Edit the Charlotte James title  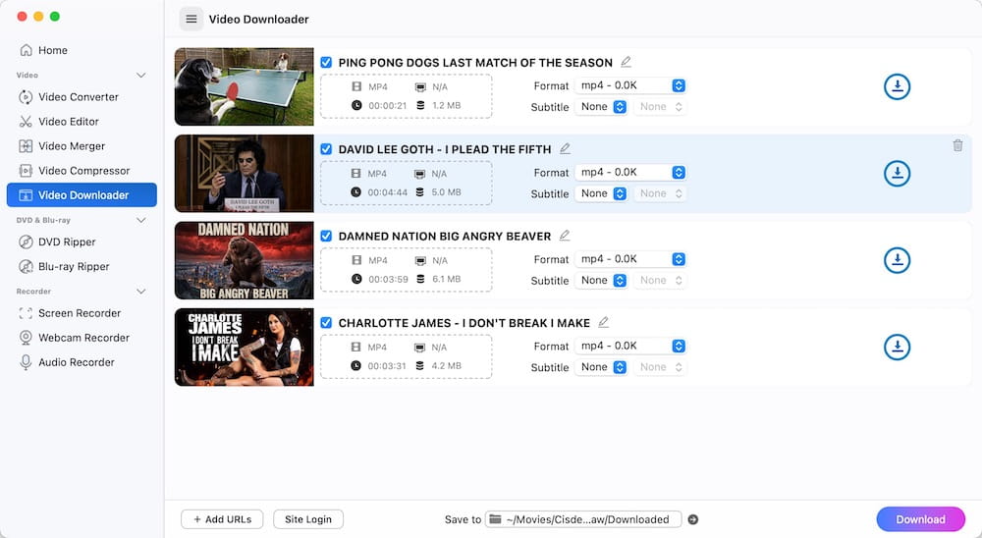pyautogui.click(x=603, y=322)
